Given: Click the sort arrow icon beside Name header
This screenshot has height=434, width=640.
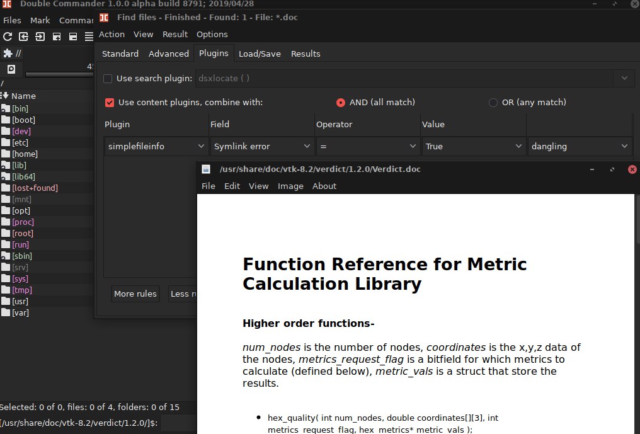Looking at the screenshot, I should click(4, 96).
